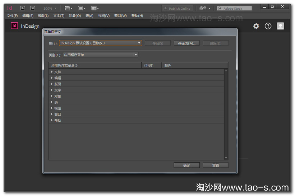
Task: Open the 表(A) menu
Action: 89,16
